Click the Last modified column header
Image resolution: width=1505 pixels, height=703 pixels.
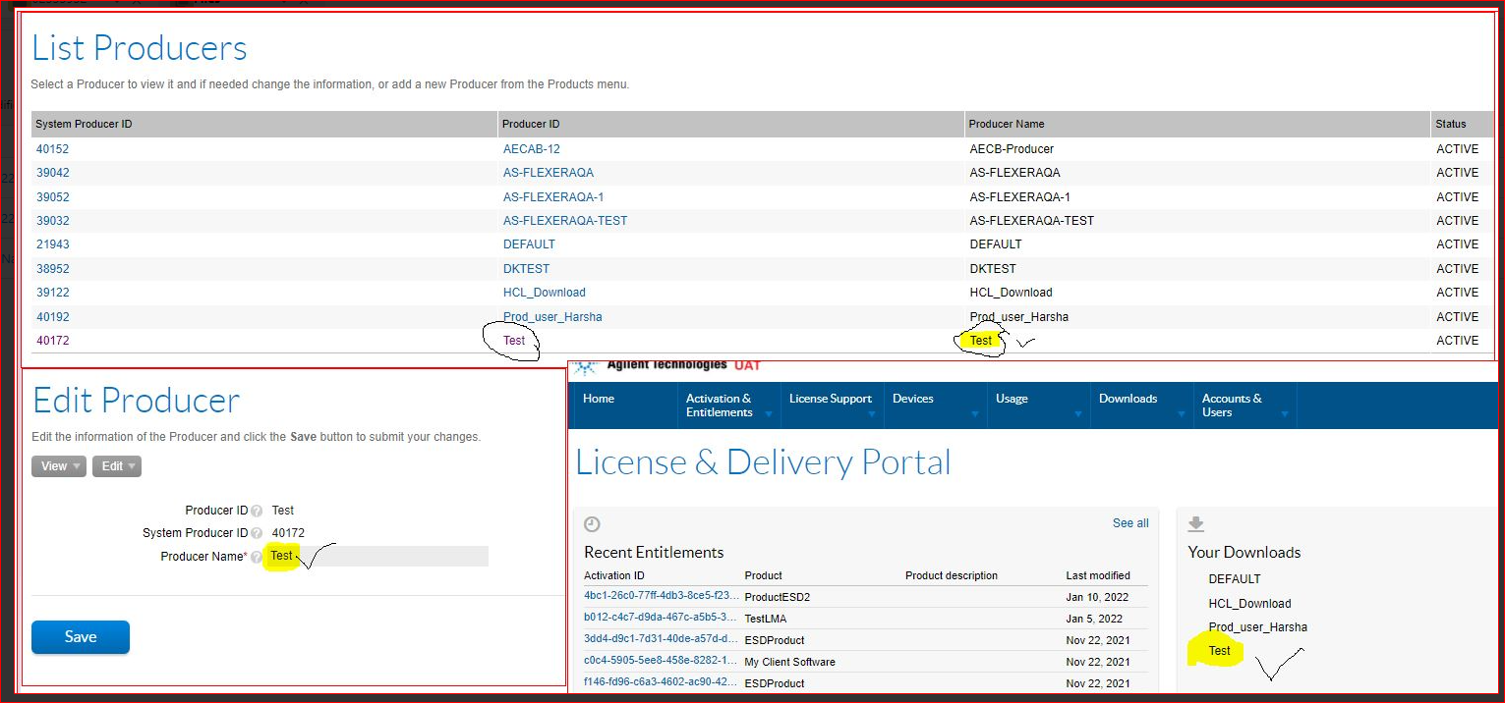pyautogui.click(x=1098, y=575)
